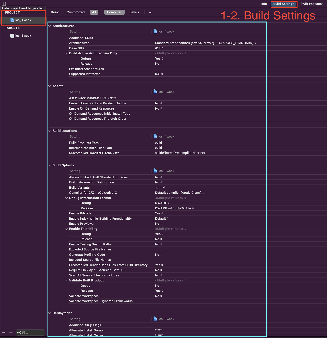Collapse the Architectures section

[50, 26]
